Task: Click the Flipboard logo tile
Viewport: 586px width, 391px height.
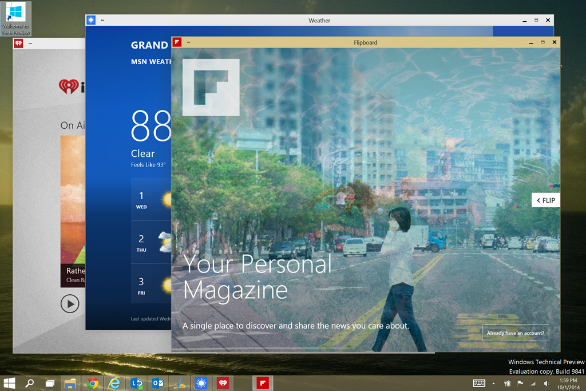Action: click(211, 88)
